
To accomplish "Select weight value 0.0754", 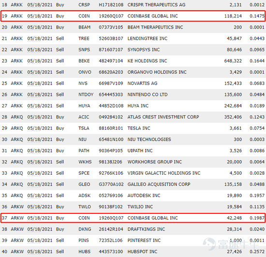I will (x=257, y=128).
